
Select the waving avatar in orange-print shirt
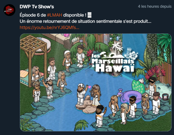click(x=101, y=116)
